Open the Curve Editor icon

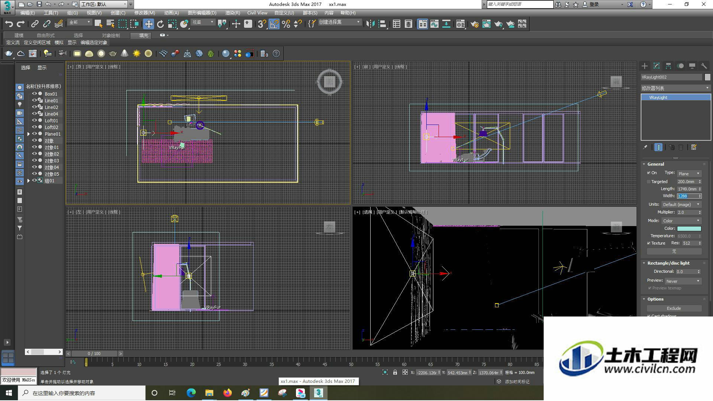tap(434, 24)
